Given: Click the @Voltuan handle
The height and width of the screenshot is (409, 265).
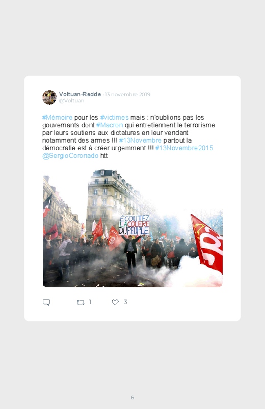Looking at the screenshot, I should pos(71,101).
